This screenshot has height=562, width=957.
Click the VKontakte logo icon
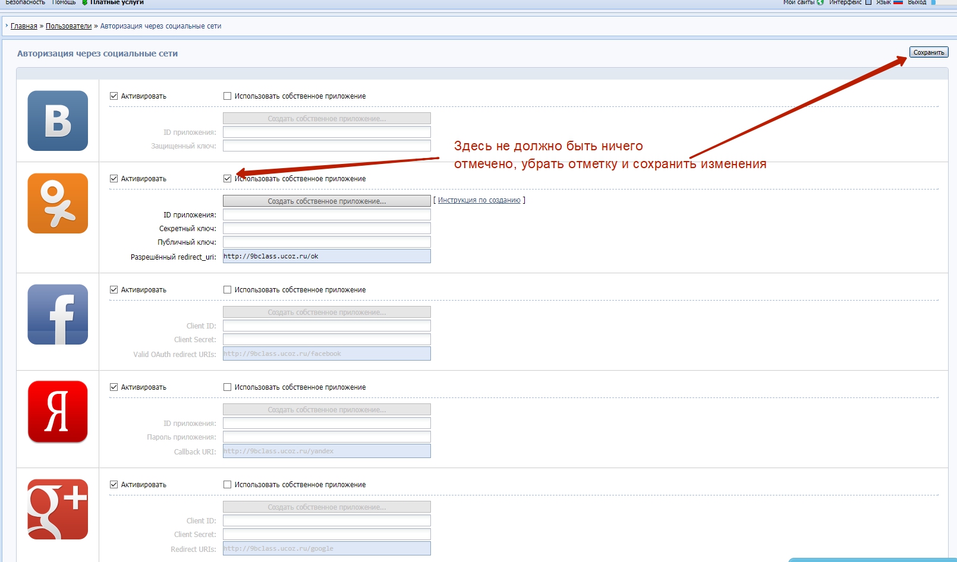coord(58,121)
